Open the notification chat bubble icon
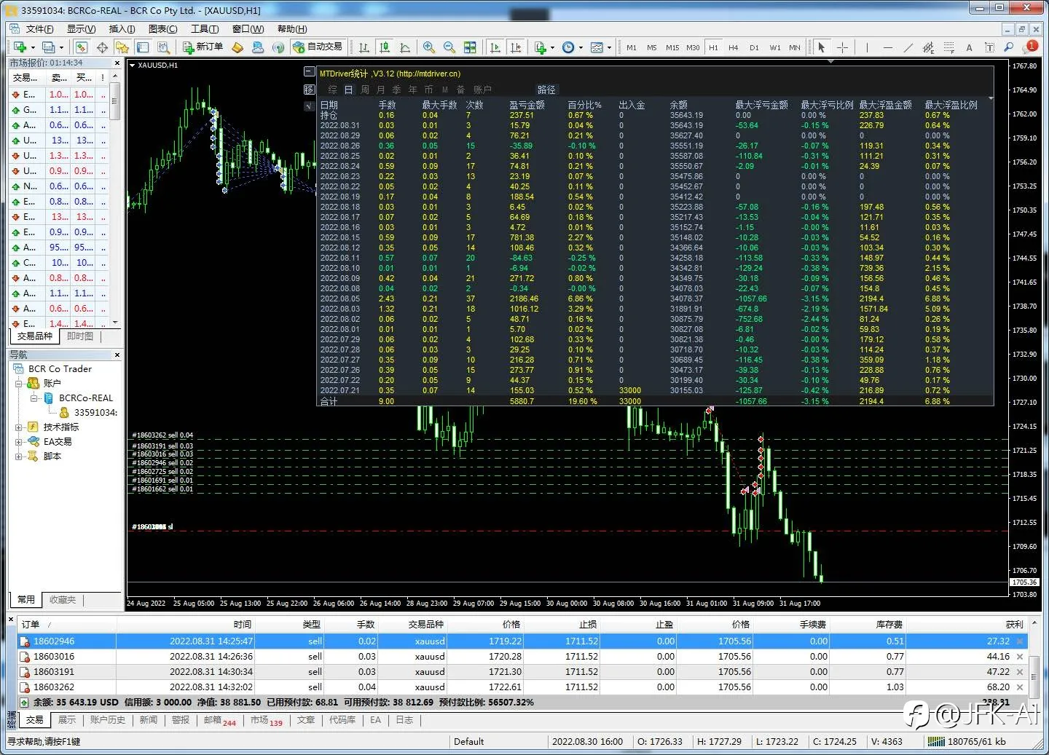The height and width of the screenshot is (755, 1049). coord(1031,47)
